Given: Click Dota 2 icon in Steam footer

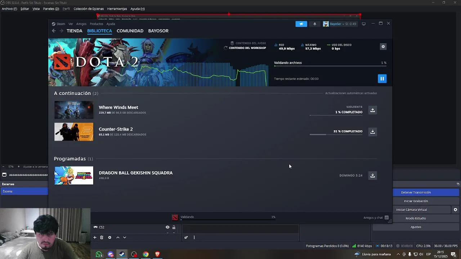Looking at the screenshot, I should [175, 217].
